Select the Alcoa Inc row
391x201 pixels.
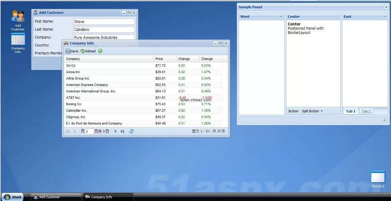(143, 72)
